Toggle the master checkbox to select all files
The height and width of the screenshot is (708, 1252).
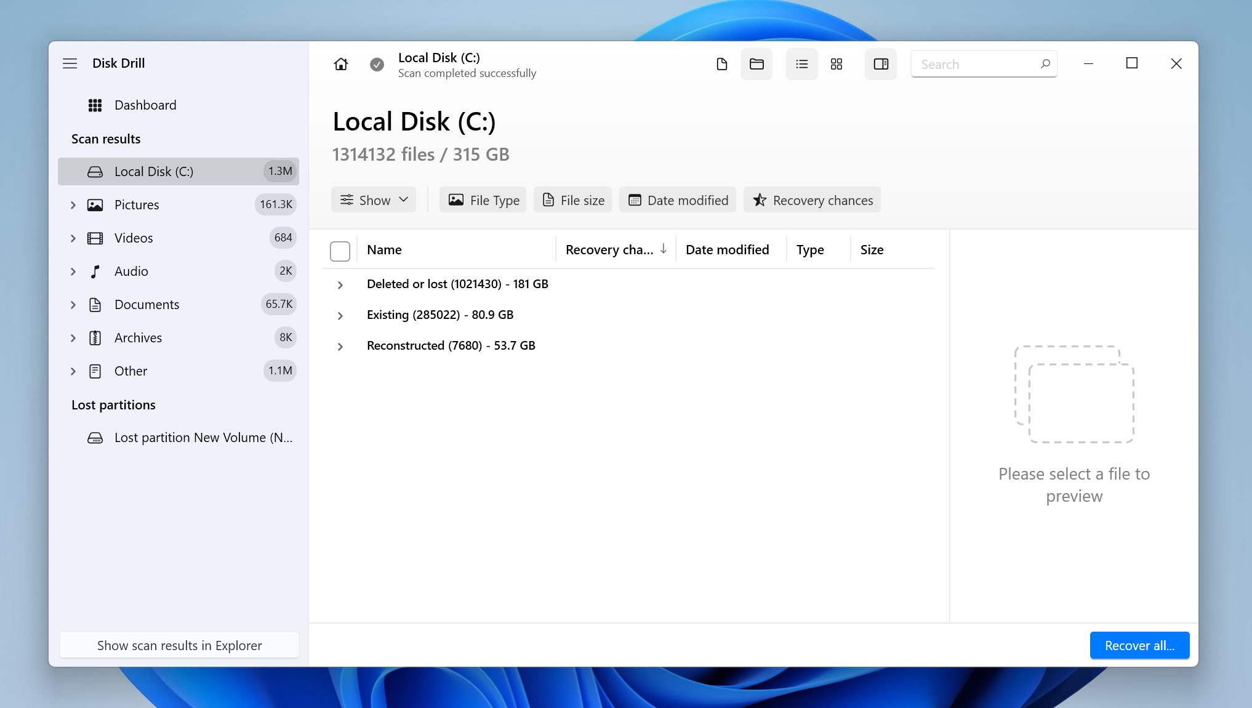[340, 249]
